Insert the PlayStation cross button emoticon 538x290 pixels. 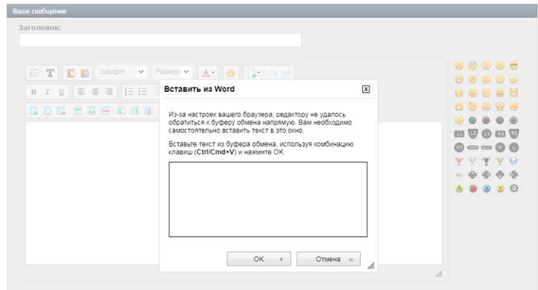pyautogui.click(x=500, y=120)
